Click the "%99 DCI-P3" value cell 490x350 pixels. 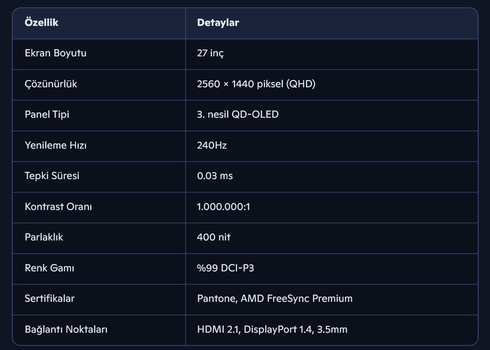point(225,268)
